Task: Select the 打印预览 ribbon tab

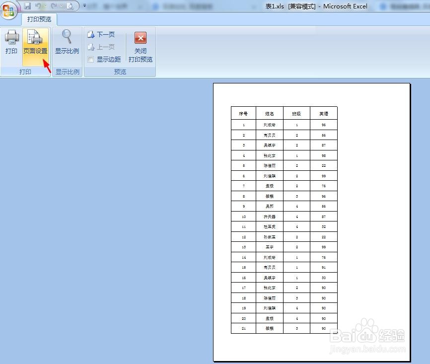Action: click(39, 19)
